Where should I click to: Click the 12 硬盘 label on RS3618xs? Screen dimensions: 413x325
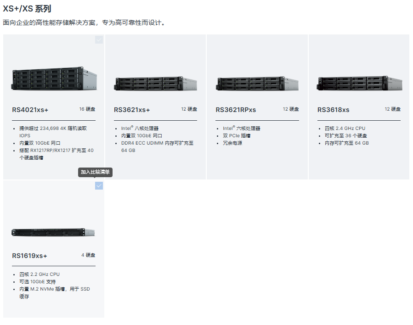392,109
